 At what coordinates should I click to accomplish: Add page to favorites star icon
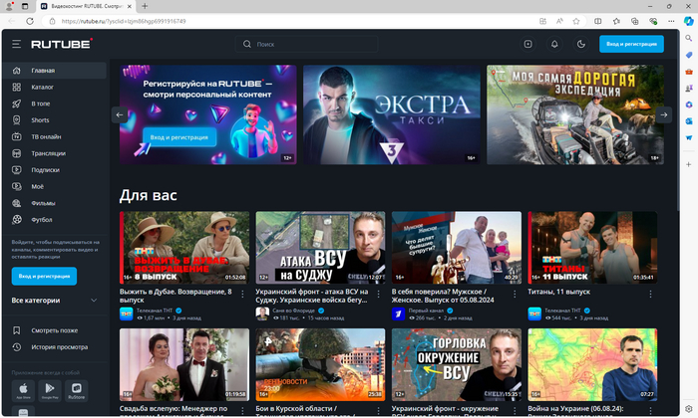576,21
